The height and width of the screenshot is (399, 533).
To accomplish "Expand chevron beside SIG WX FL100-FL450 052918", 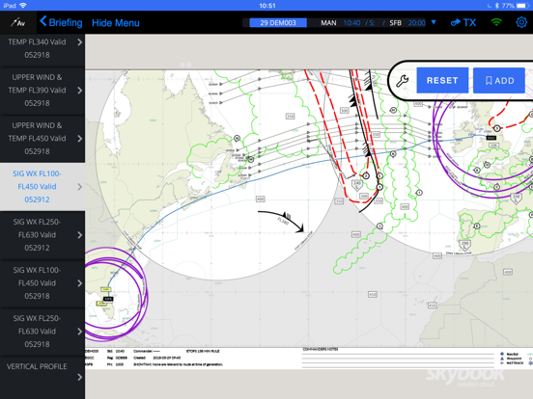I will click(x=79, y=283).
